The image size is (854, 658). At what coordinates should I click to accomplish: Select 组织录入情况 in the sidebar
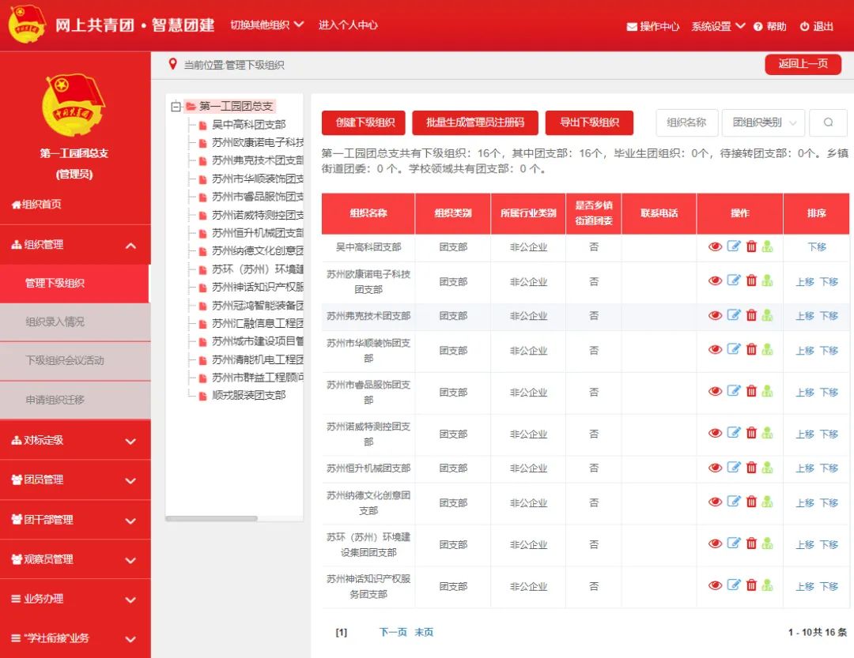click(x=75, y=322)
